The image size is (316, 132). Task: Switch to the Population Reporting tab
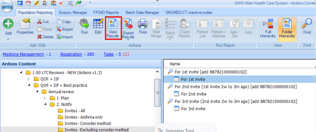pos(35,13)
